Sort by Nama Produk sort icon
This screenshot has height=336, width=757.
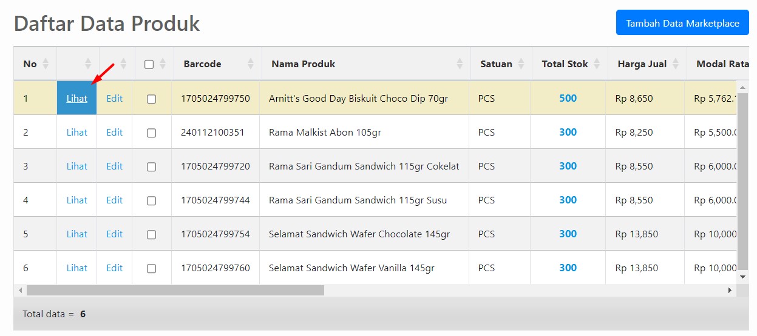[460, 64]
